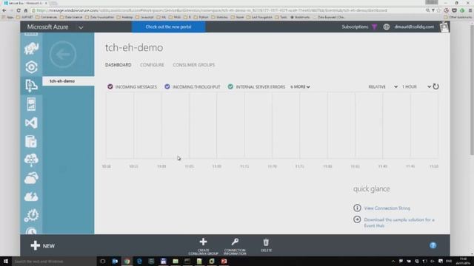Open Media Services play-circle sidebar icon
Screen dimensions: 474x266
31,67
